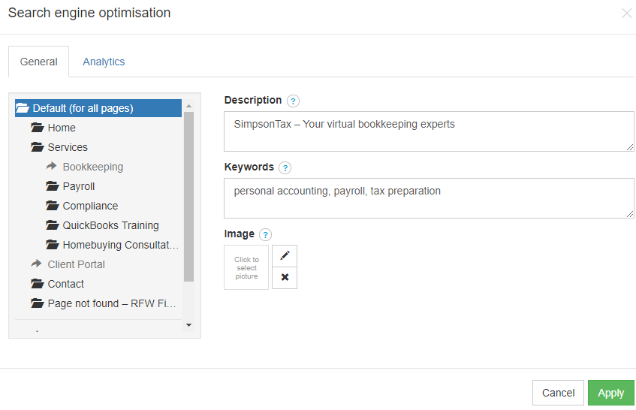The image size is (636, 410).
Task: Click help icon beside Image label
Action: tap(265, 235)
